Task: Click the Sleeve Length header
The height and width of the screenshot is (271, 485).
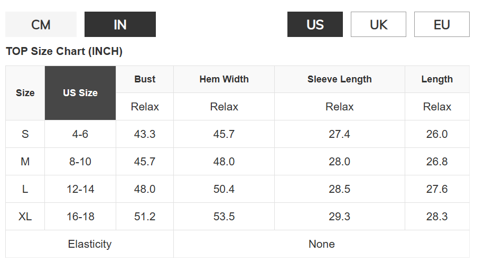Action: 340,79
